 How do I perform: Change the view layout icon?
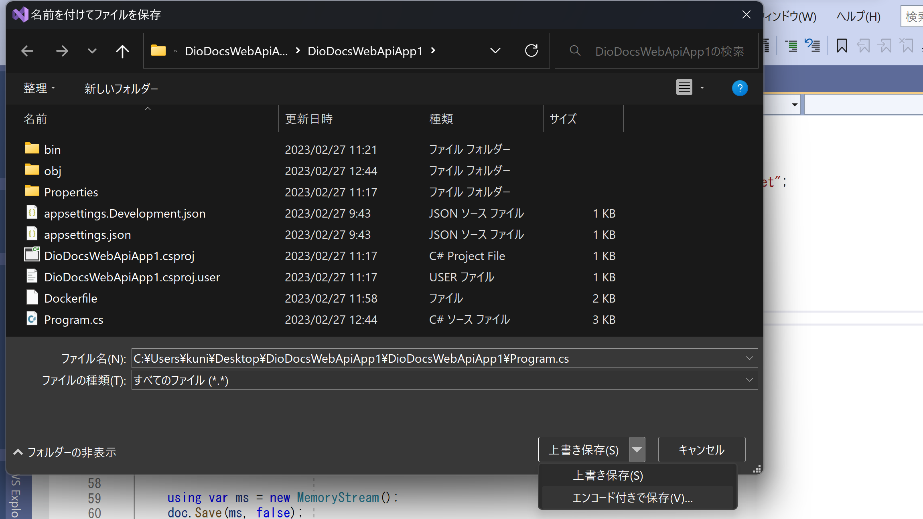click(x=684, y=87)
